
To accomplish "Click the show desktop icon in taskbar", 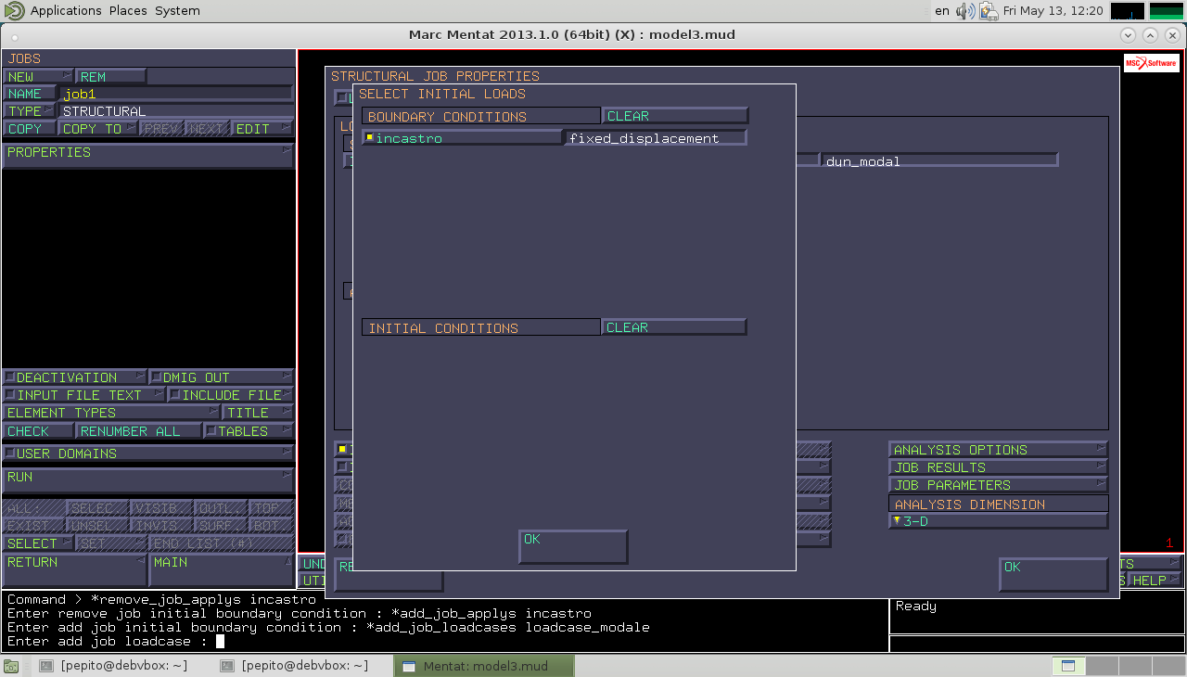I will [x=10, y=666].
